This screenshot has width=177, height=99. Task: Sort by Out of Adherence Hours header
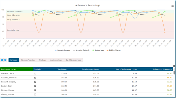pyautogui.click(x=126, y=69)
